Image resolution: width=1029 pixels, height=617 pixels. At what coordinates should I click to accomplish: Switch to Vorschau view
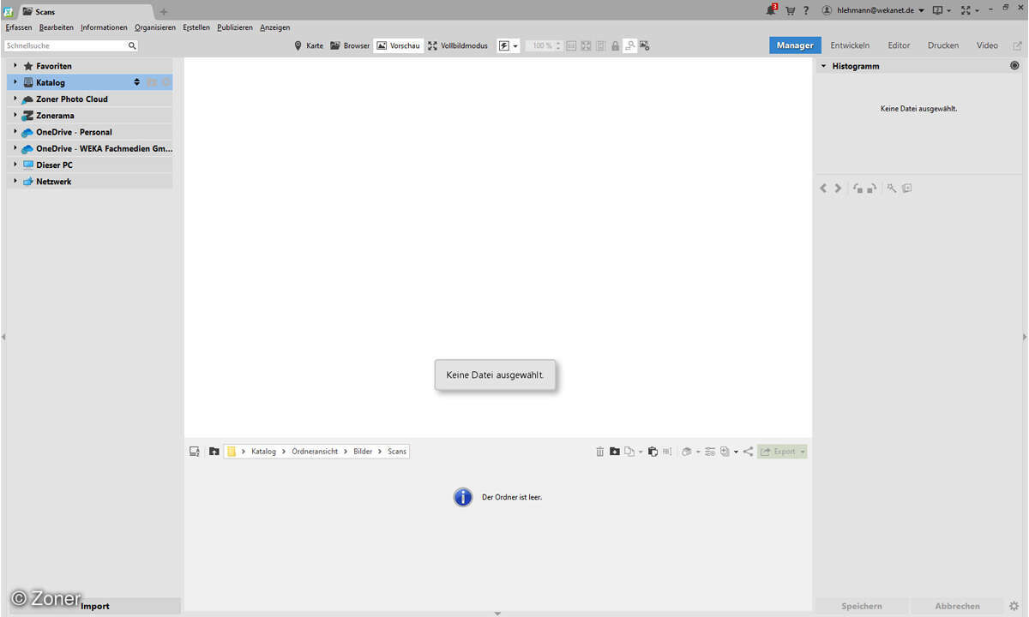399,45
